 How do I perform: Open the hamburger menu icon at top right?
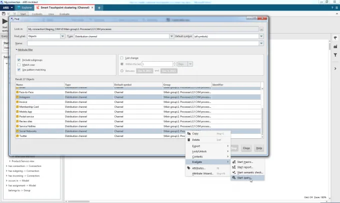point(336,8)
